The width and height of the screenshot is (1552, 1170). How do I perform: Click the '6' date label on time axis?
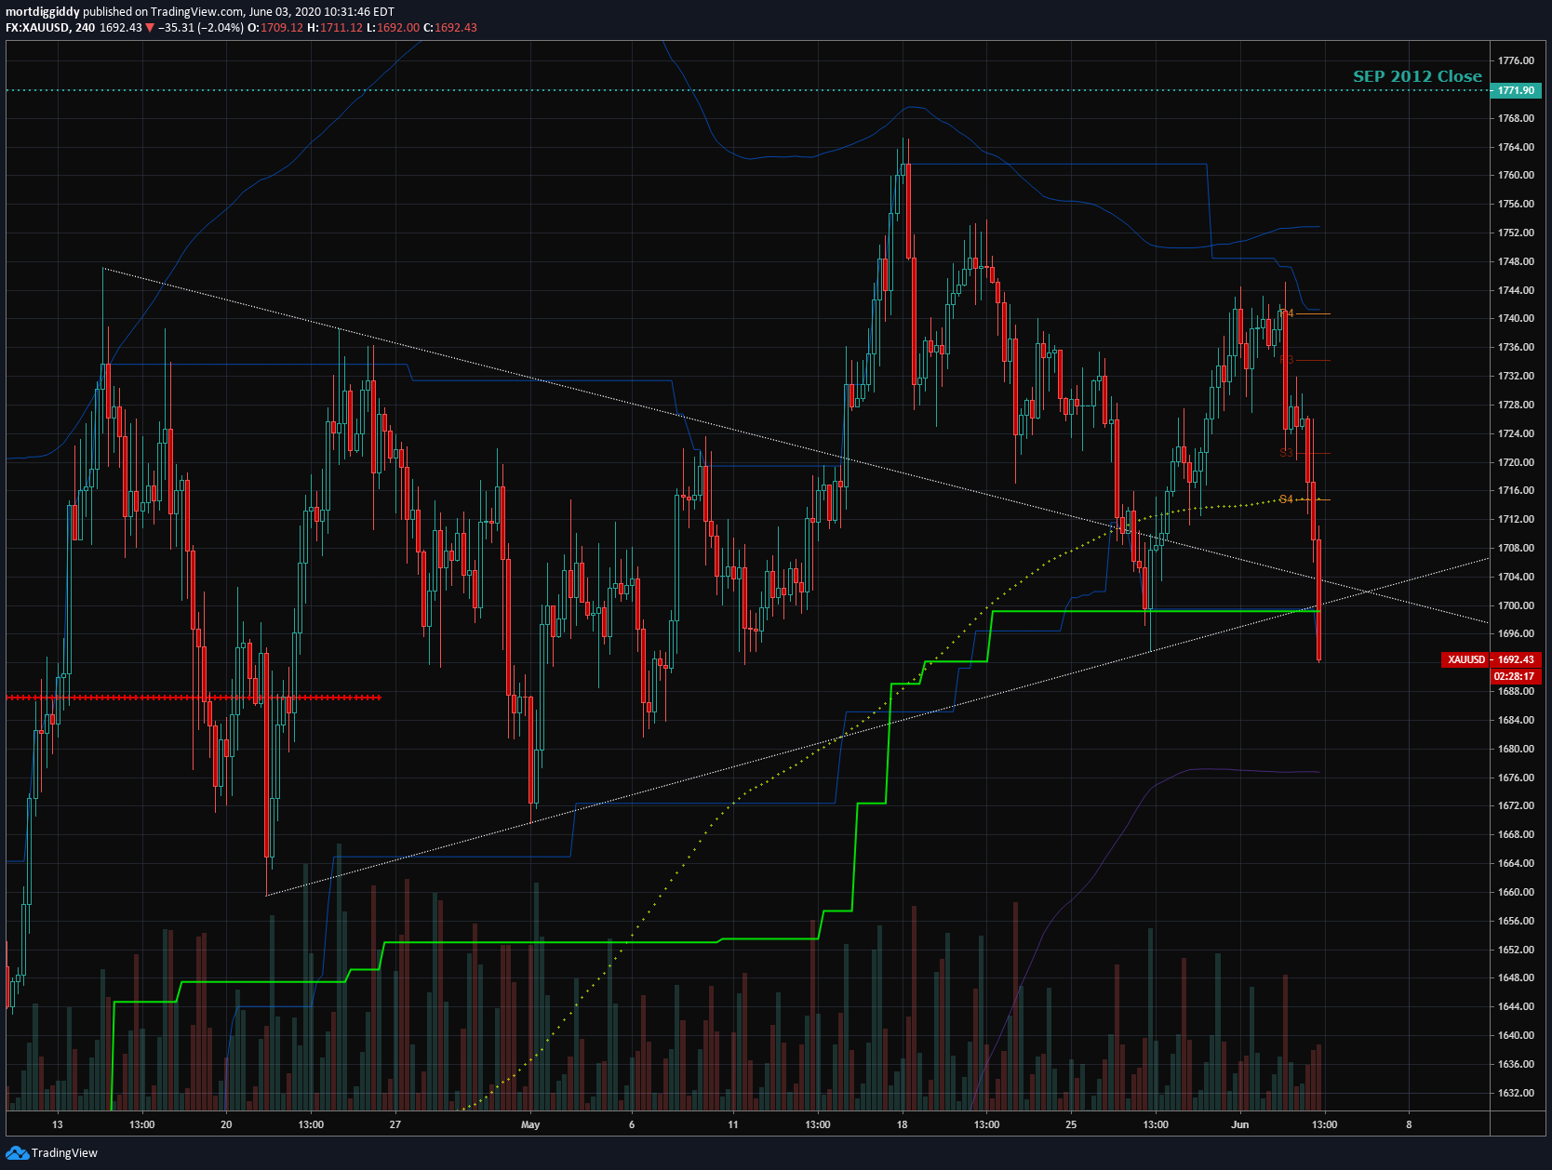tap(632, 1124)
